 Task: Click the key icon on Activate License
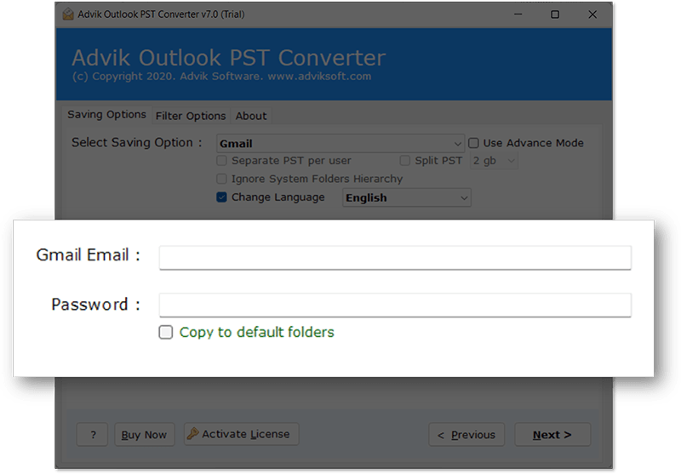(x=192, y=434)
